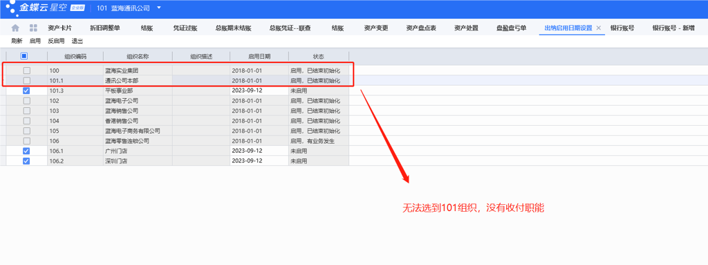708x265 pixels.
Task: Switch to the 盘盈盘亏单 tab
Action: coord(512,28)
